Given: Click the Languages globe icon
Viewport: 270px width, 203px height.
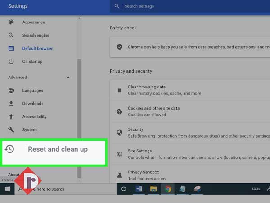Looking at the screenshot, I should 11,90.
